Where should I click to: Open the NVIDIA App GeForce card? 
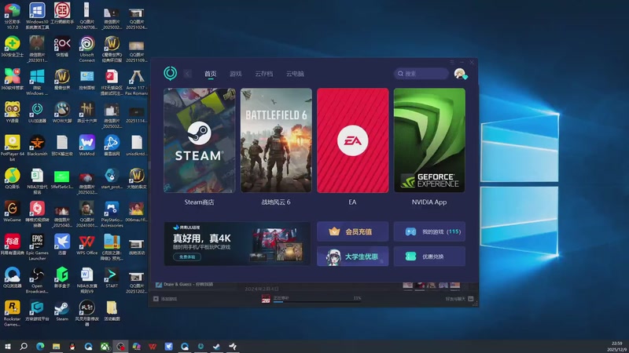click(x=429, y=140)
